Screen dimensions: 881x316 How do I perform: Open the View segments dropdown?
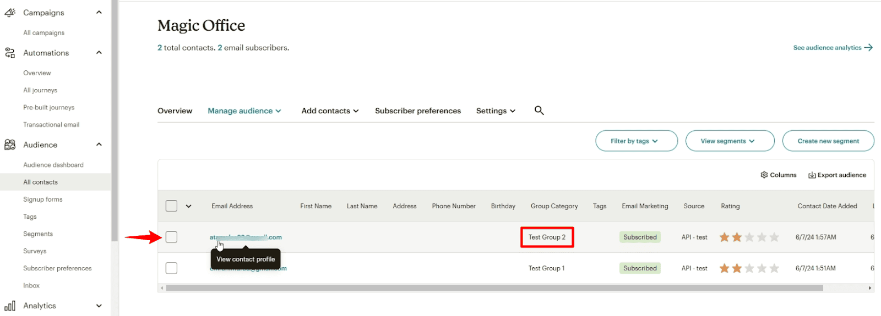pos(730,141)
